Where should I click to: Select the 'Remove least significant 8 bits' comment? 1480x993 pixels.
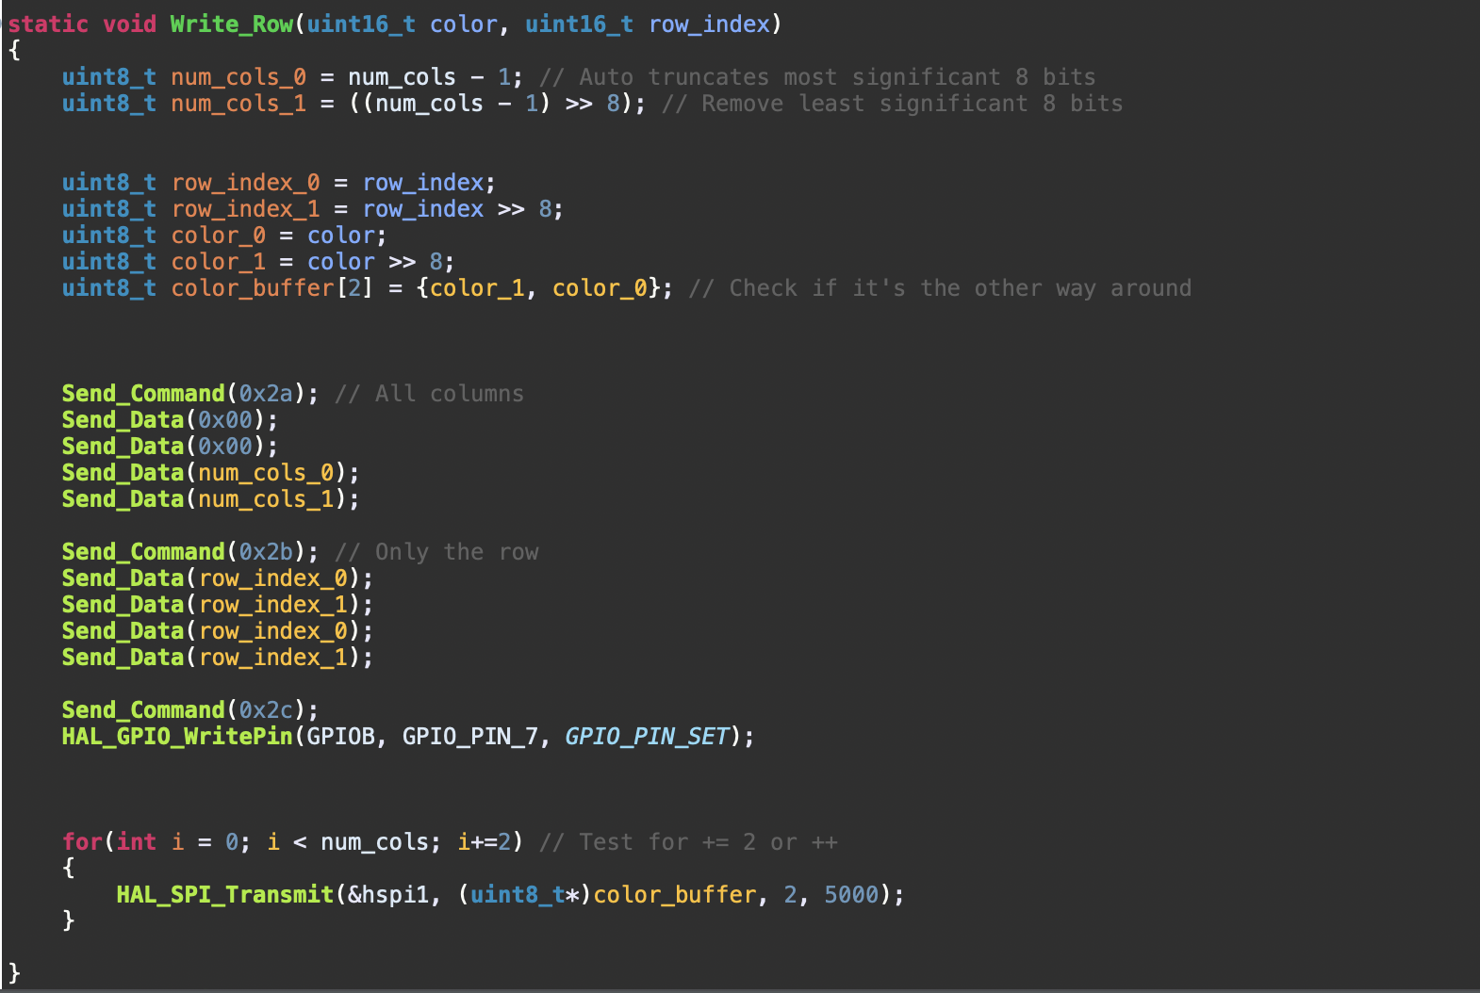coord(892,104)
